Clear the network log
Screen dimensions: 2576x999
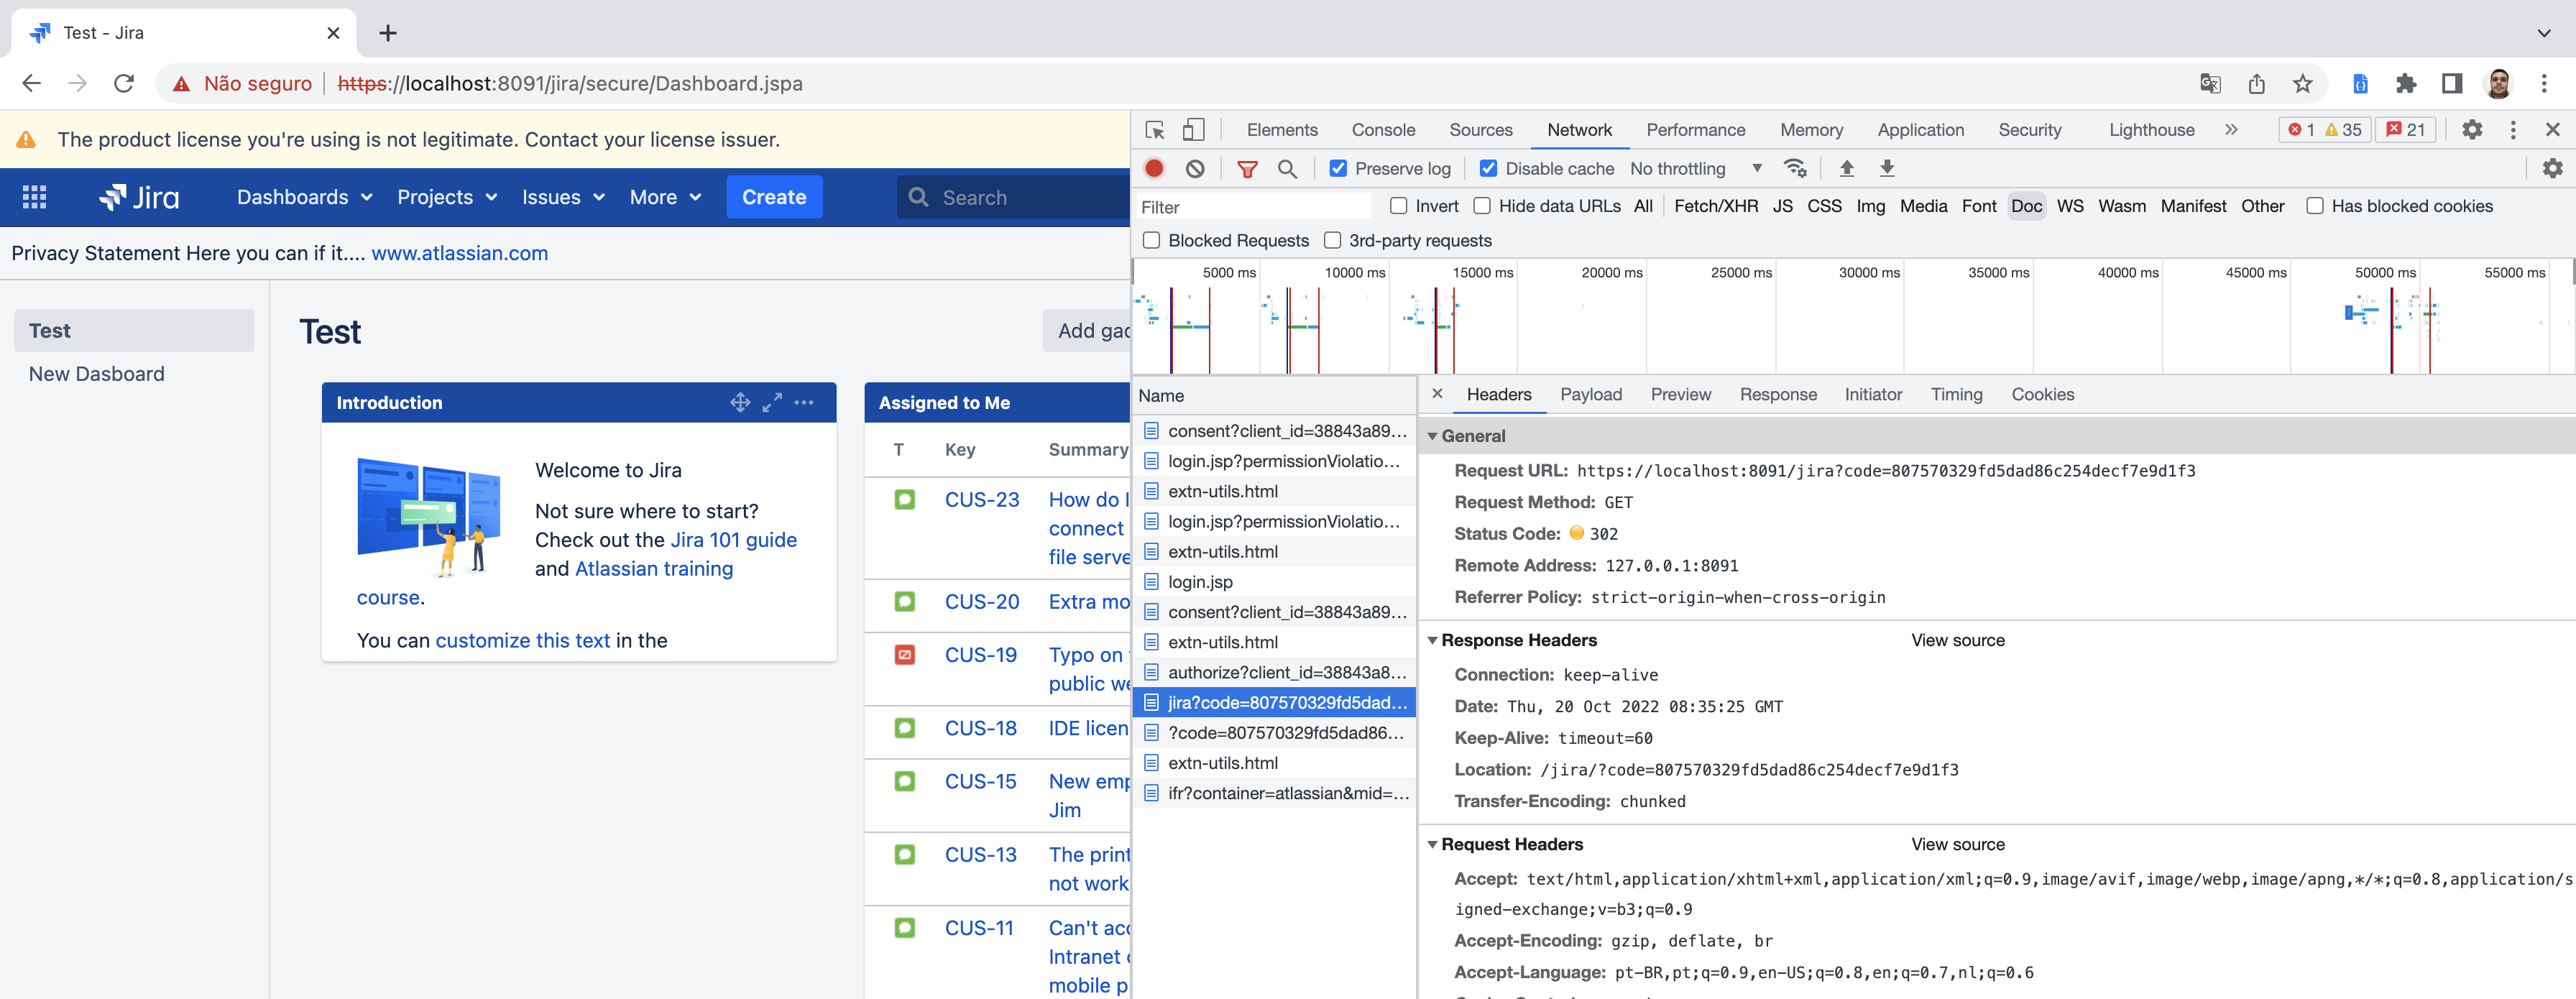1195,168
